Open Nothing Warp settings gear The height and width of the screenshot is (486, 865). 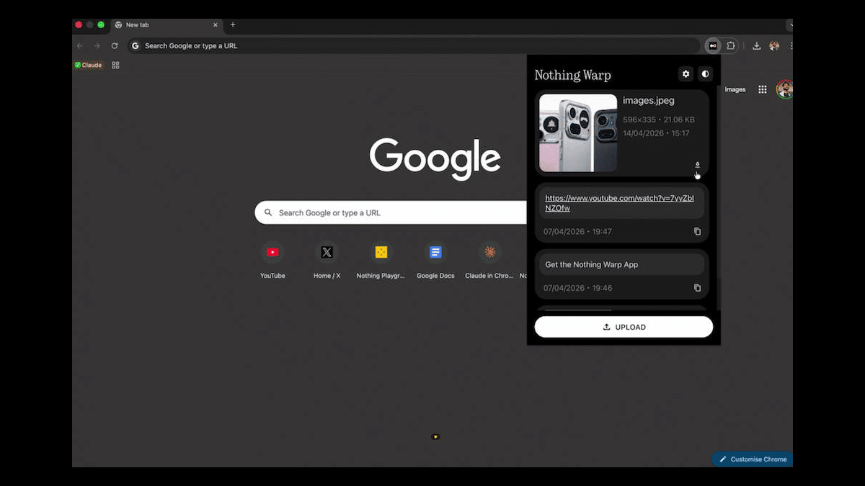(x=686, y=74)
